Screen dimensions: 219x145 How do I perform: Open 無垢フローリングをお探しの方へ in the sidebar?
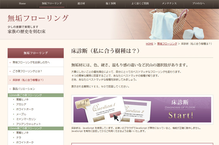[x=36, y=62]
